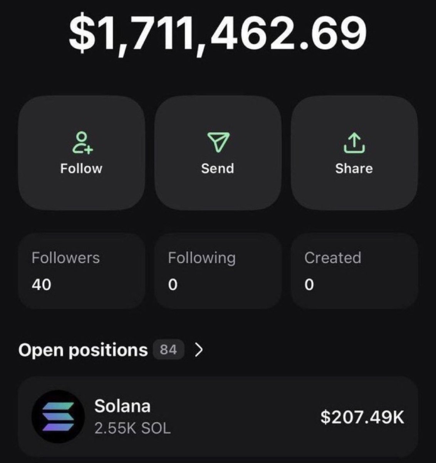The height and width of the screenshot is (463, 436).
Task: Click the Created count of zero
Action: tap(309, 285)
